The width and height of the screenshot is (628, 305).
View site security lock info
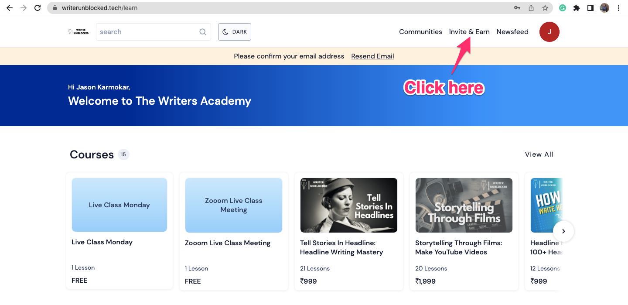pyautogui.click(x=55, y=8)
